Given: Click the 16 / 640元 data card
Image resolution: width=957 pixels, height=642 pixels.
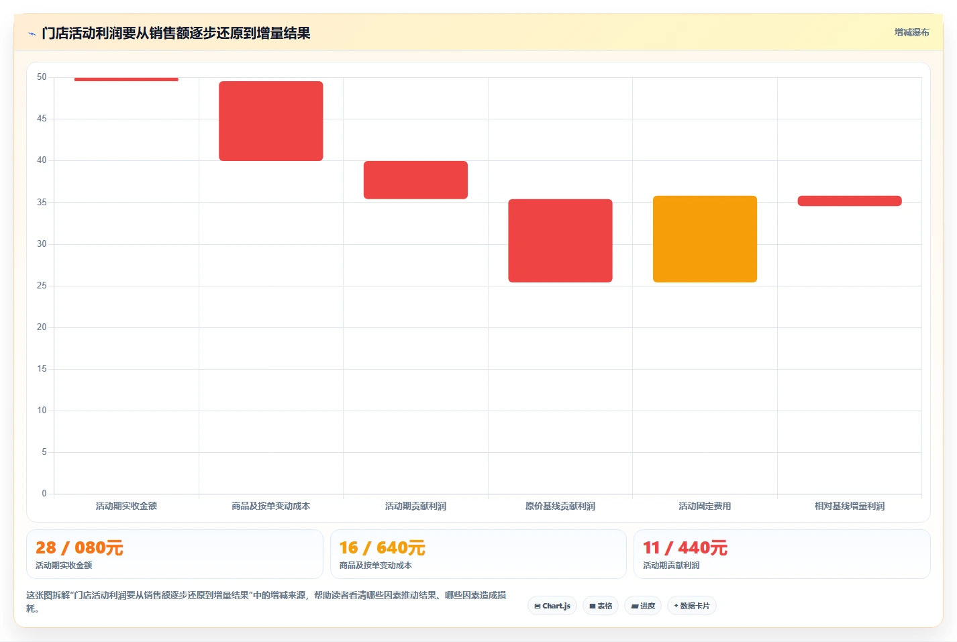Looking at the screenshot, I should 478,554.
